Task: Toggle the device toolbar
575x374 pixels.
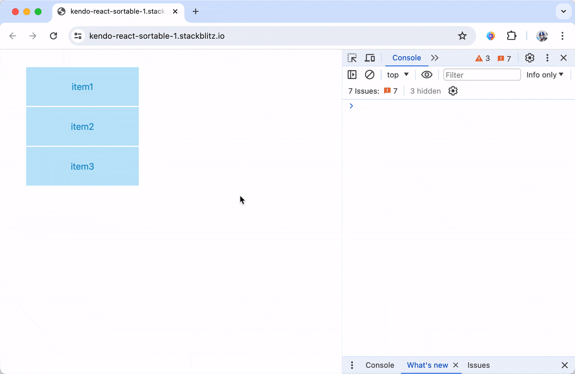Action: tap(370, 58)
